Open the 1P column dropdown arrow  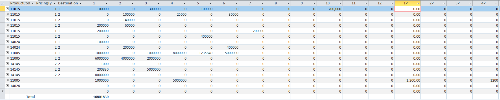[418, 3]
